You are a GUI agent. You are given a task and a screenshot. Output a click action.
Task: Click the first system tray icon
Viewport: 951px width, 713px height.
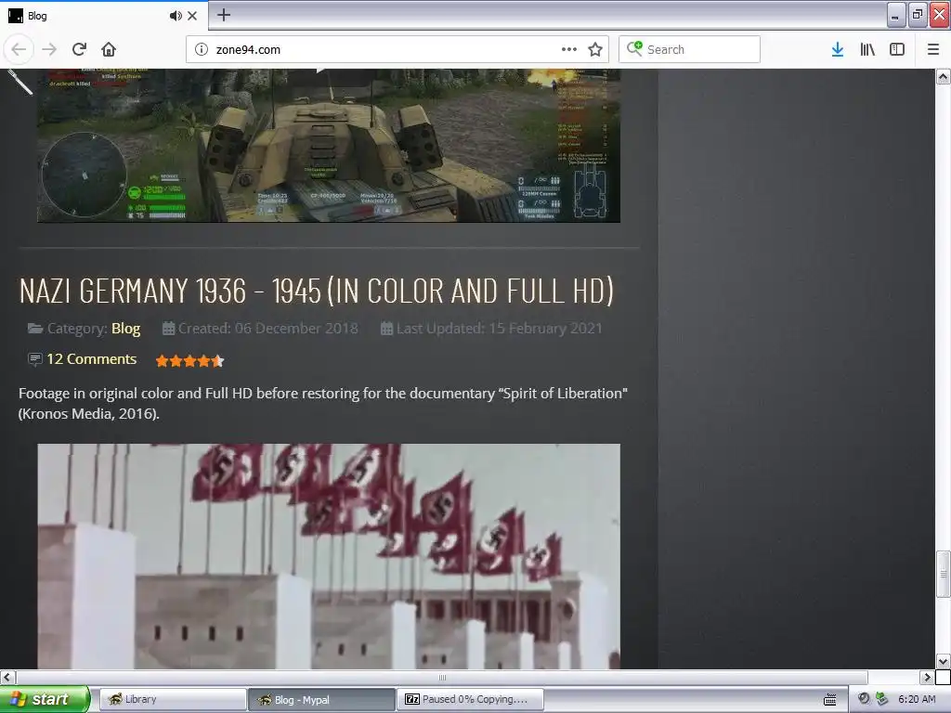(864, 698)
